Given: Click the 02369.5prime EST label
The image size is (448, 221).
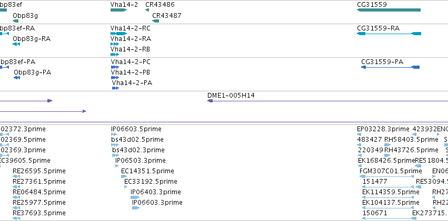Looking at the screenshot, I should [x=23, y=140].
